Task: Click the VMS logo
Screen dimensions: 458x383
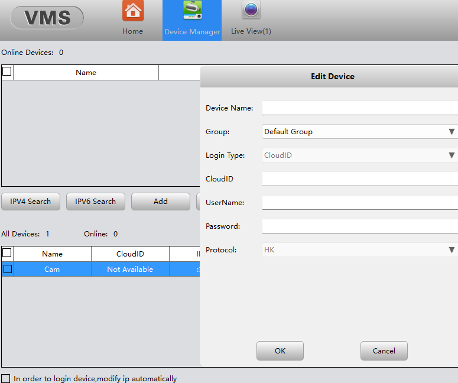Action: click(47, 18)
